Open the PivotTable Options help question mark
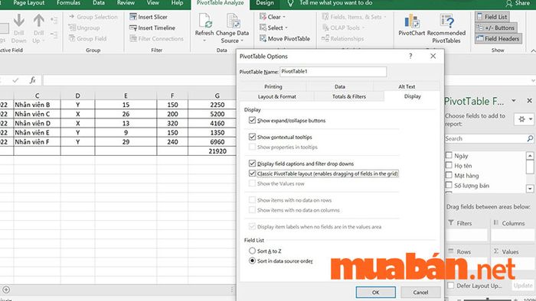The width and height of the screenshot is (536, 301). point(410,56)
